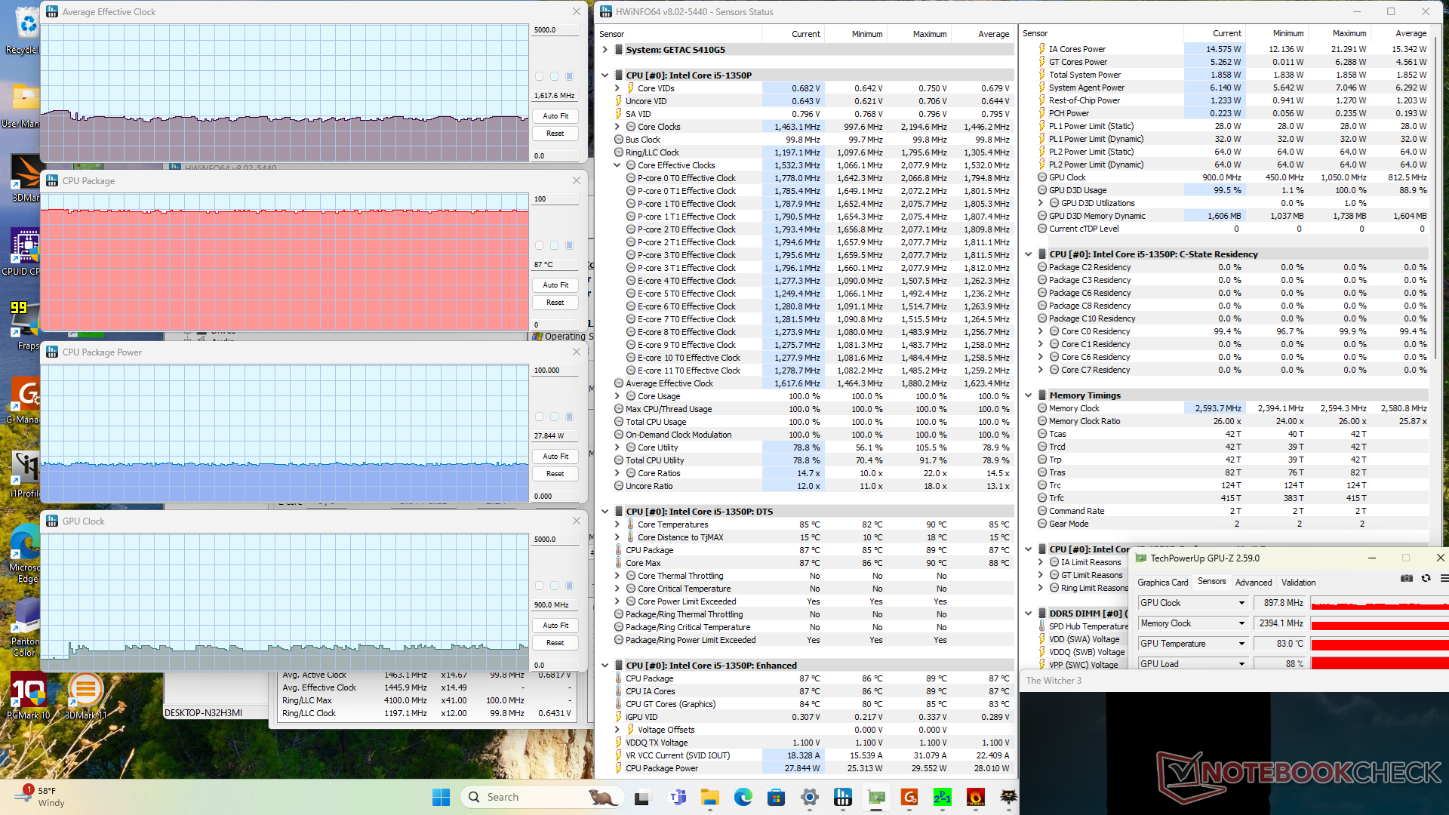
Task: Collapse the CPU [#0] Intel Core i5-1350P section
Action: click(605, 75)
